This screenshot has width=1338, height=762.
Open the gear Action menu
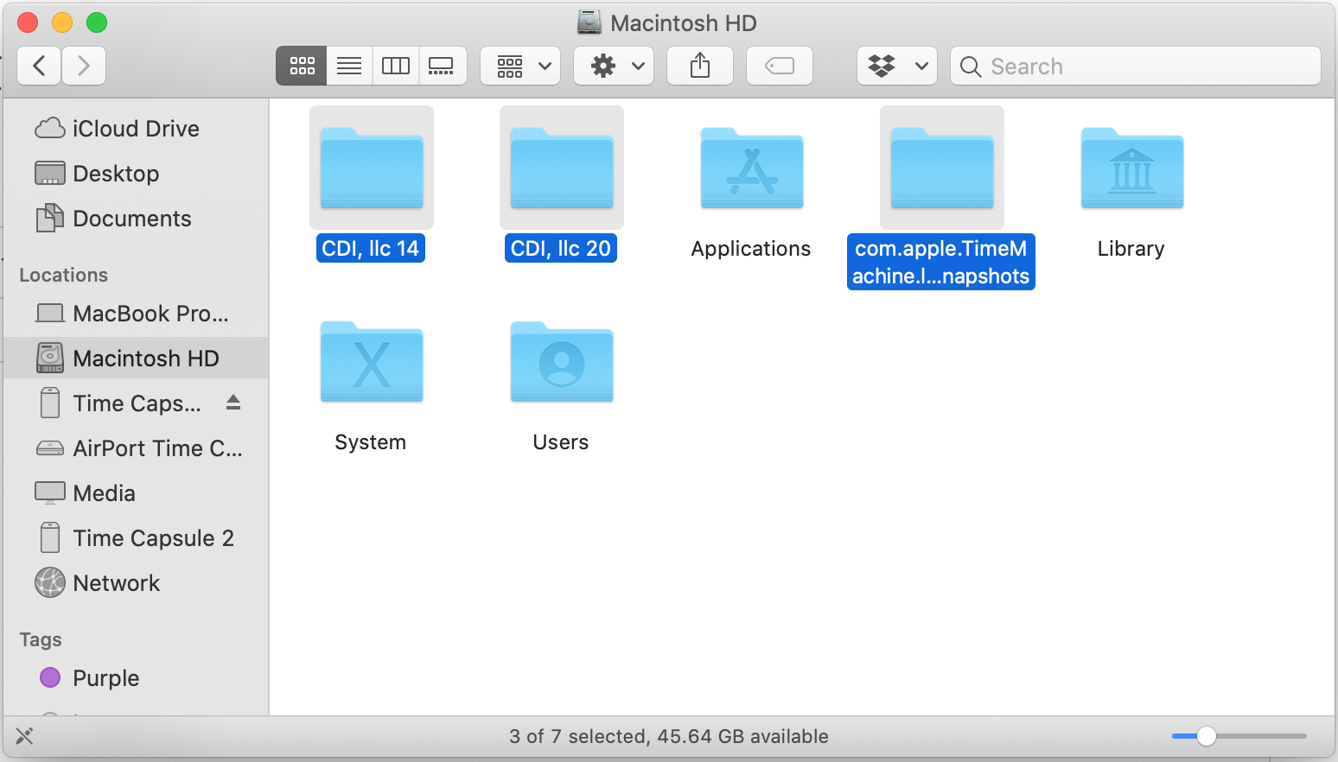[x=614, y=66]
